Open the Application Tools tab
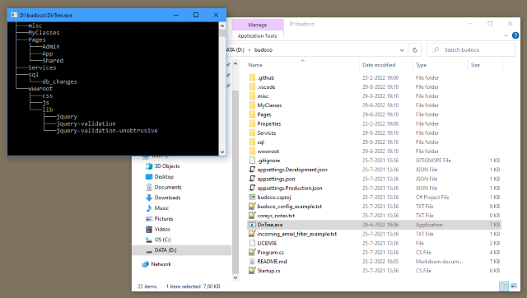This screenshot has width=527, height=298. pos(258,35)
